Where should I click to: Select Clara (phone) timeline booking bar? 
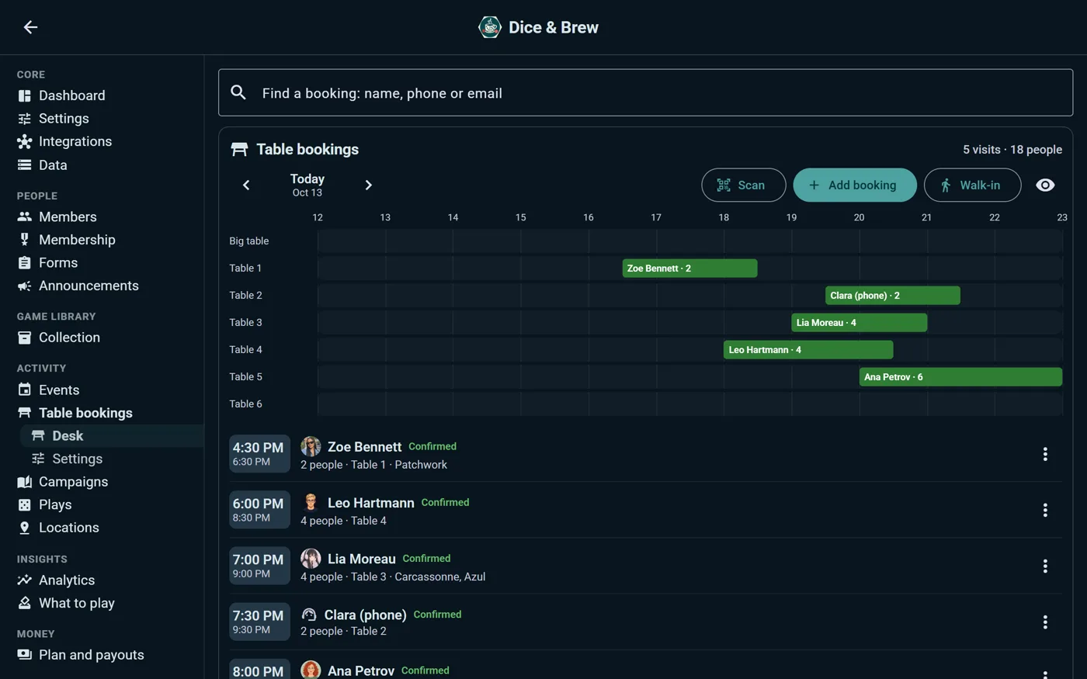[893, 296]
